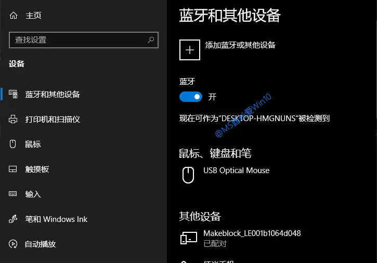Viewport: 377px width, 263px height.
Task: Go to 打印机和扫描仪 page
Action: [53, 119]
